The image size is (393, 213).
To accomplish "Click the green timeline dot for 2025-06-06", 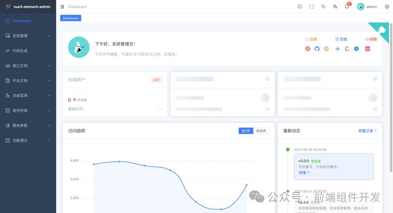I will click(x=287, y=149).
